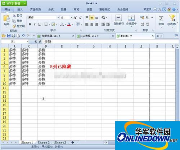180x150 pixels.
Task: Open the Review (审阅) tab
Action: [76, 9]
